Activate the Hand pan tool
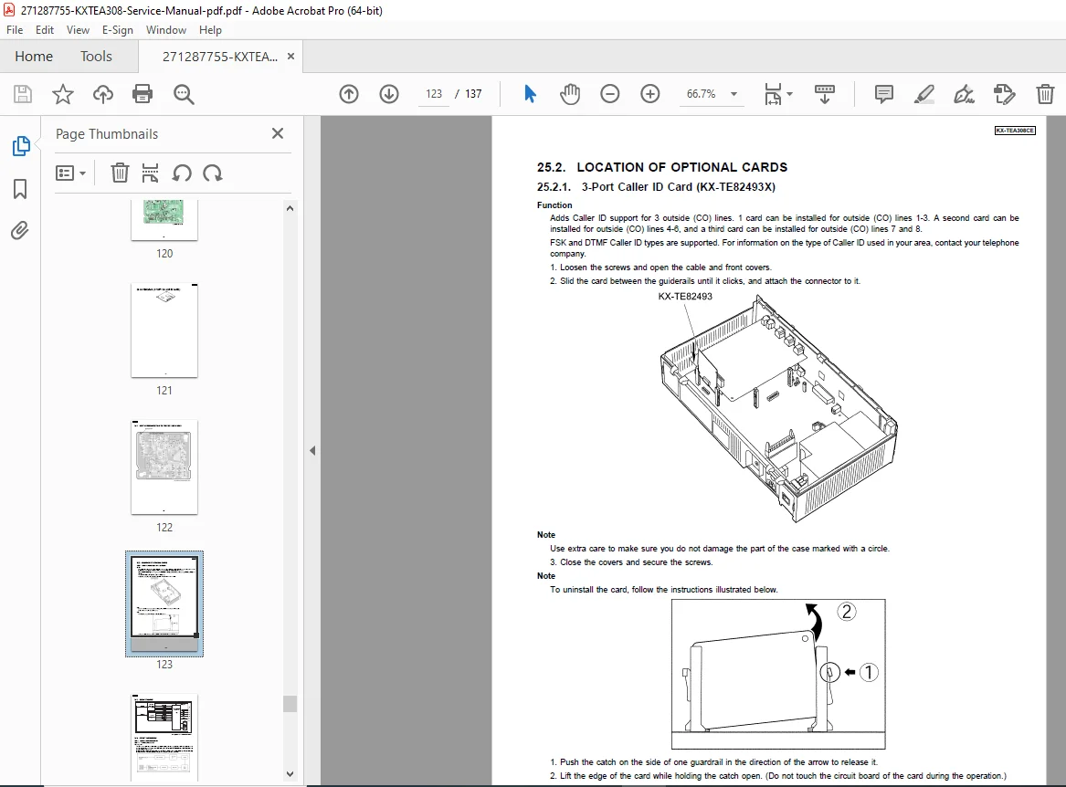 tap(570, 94)
